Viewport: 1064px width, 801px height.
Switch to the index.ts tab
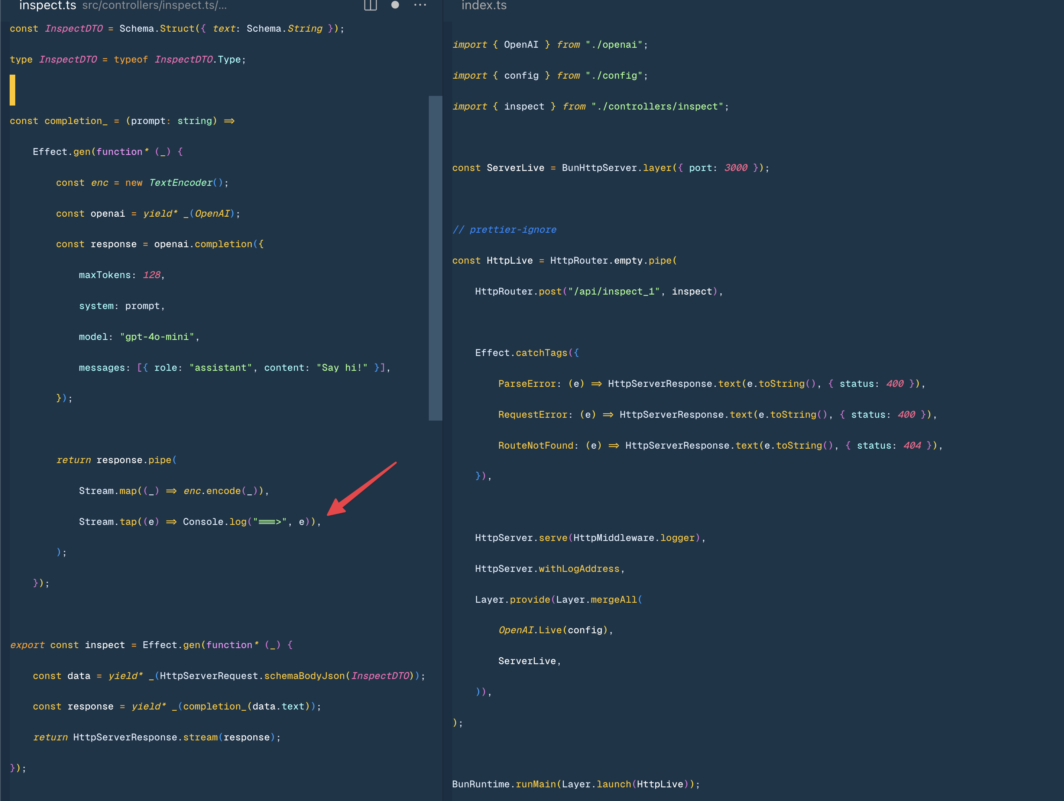[484, 6]
